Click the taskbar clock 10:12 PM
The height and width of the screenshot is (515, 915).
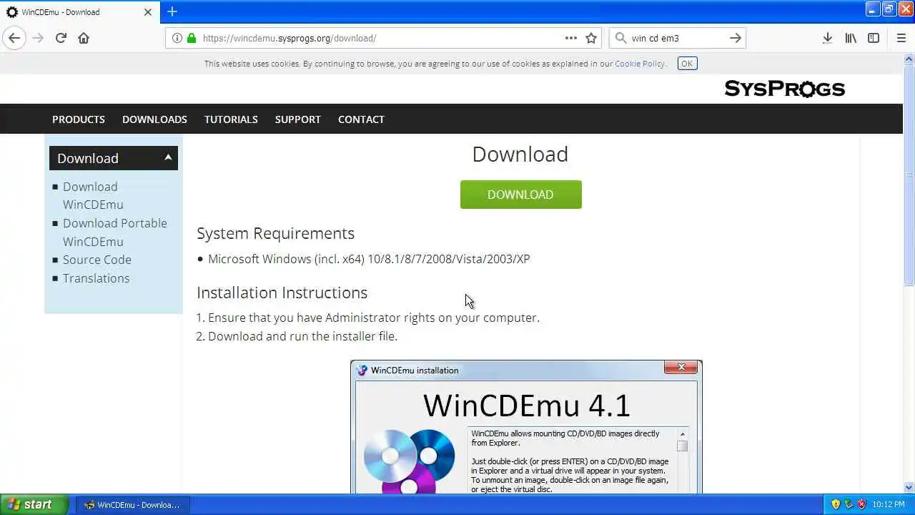pos(888,504)
